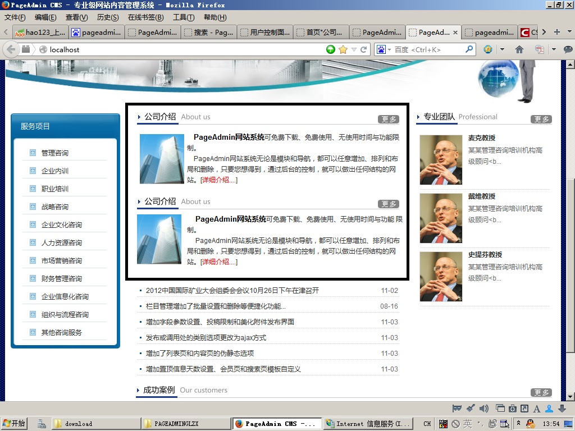
Task: Click the letter A font icon
Action: pyautogui.click(x=537, y=409)
